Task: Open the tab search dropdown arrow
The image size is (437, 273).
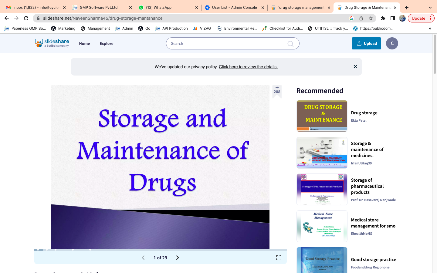Action: click(430, 8)
